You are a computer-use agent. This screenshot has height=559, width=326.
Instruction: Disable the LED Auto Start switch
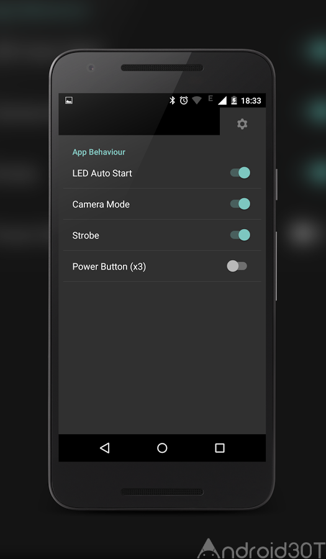240,173
